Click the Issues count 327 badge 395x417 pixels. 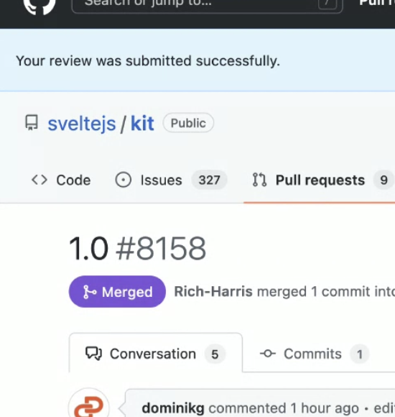(x=209, y=180)
